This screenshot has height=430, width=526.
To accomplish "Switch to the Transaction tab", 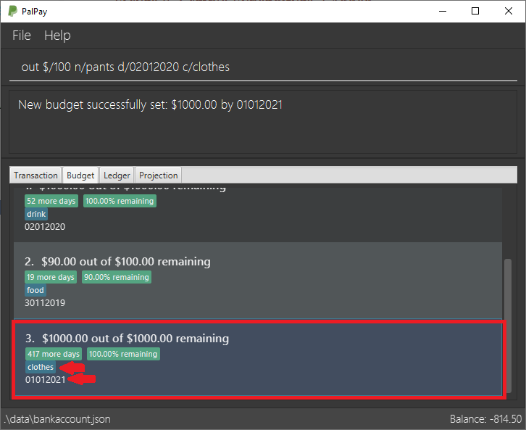I will point(36,175).
